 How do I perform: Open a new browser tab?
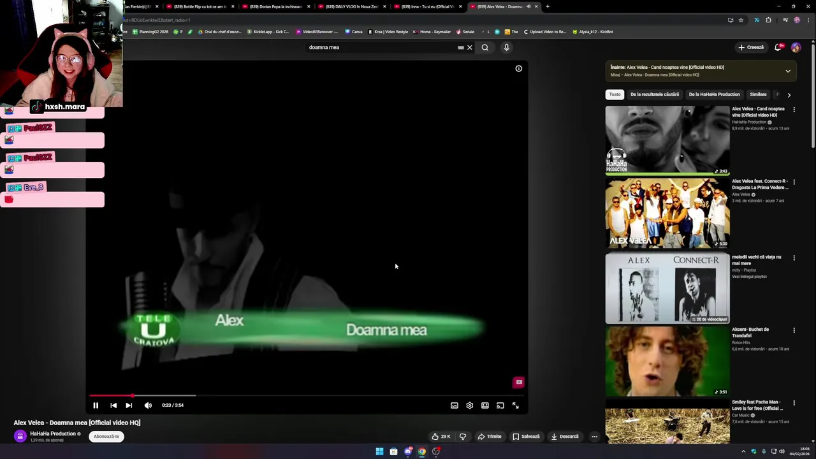(x=547, y=6)
